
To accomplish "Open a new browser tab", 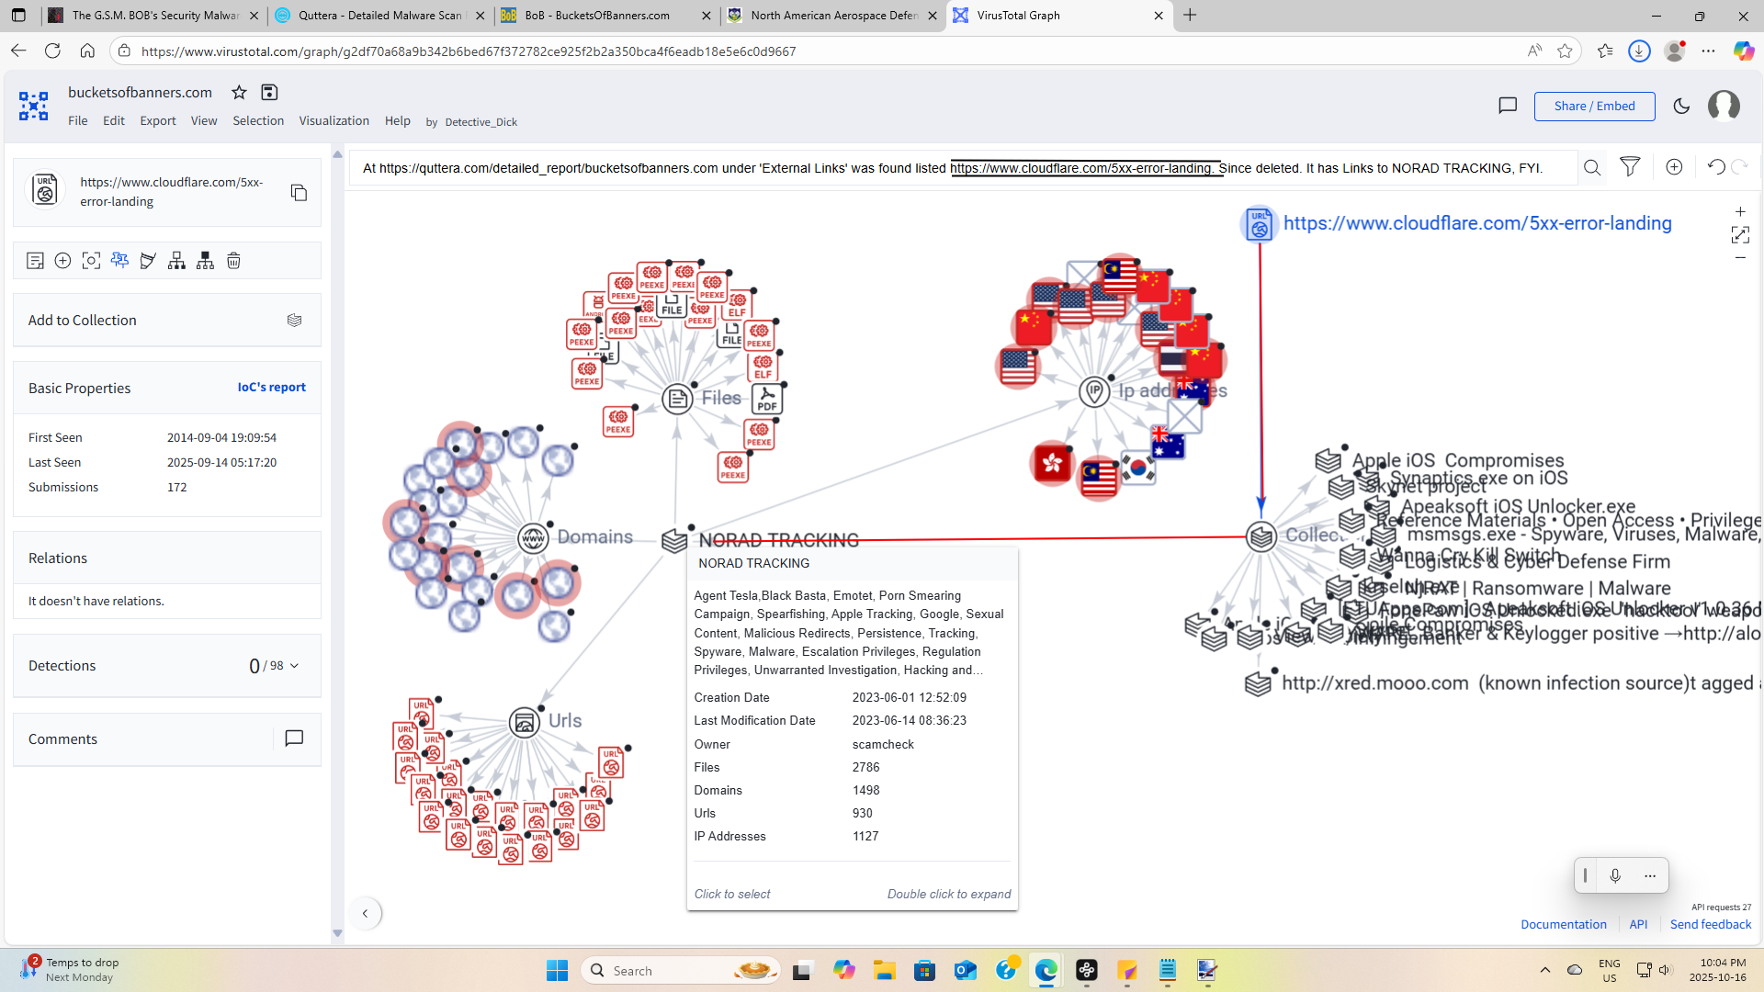I will click(1190, 16).
